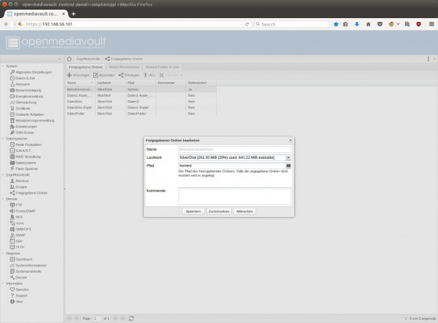Image resolution: width=438 pixels, height=323 pixels.
Task: Collapse the Datenspeicher tree section
Action: 3,139
